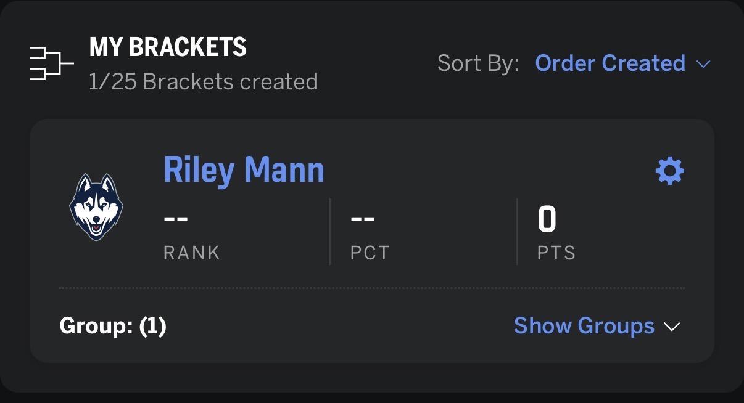744x403 pixels.
Task: Click the UConn Huskies team logo
Action: (x=96, y=206)
